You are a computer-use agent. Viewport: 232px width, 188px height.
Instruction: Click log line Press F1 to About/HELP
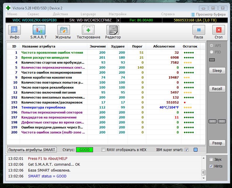coord(48,158)
